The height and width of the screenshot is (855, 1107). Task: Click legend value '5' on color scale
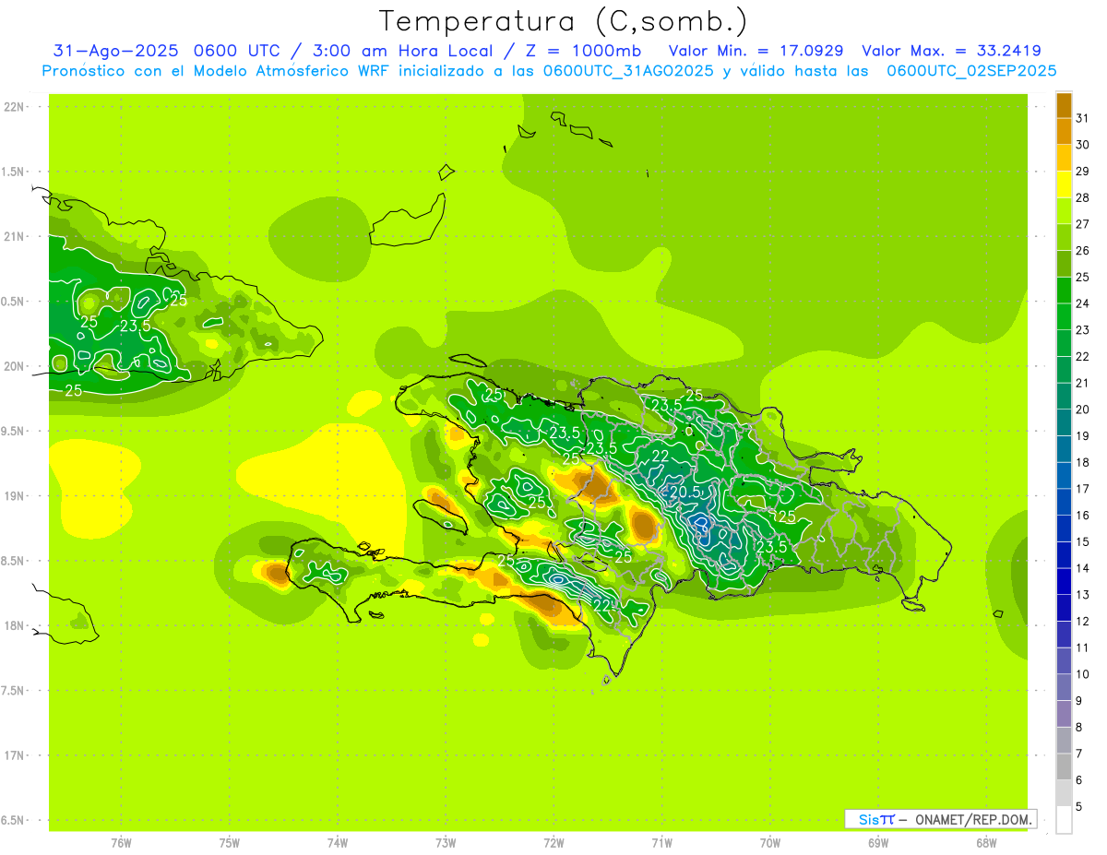coord(1079,807)
